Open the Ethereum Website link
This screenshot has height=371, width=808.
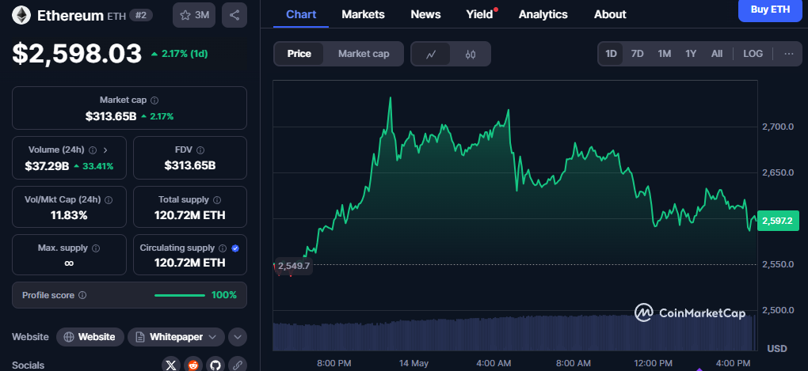90,337
